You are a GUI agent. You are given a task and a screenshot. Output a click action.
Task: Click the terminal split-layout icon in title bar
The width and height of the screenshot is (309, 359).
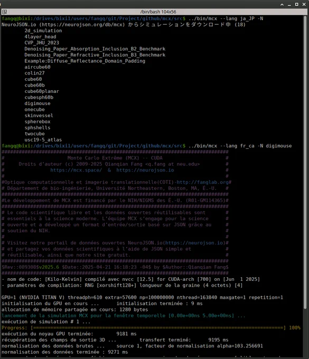pyautogui.click(x=5, y=12)
